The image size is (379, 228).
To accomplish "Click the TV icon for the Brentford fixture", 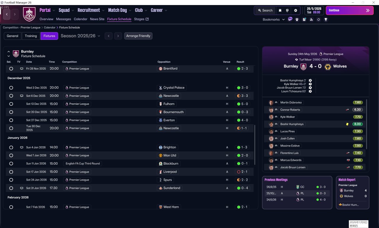I will click(x=22, y=69).
